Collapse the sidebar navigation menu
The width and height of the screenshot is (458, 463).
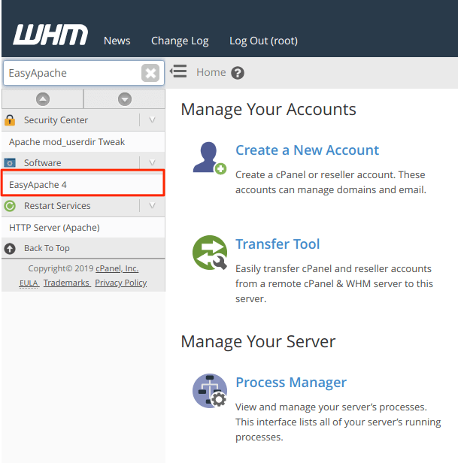178,72
